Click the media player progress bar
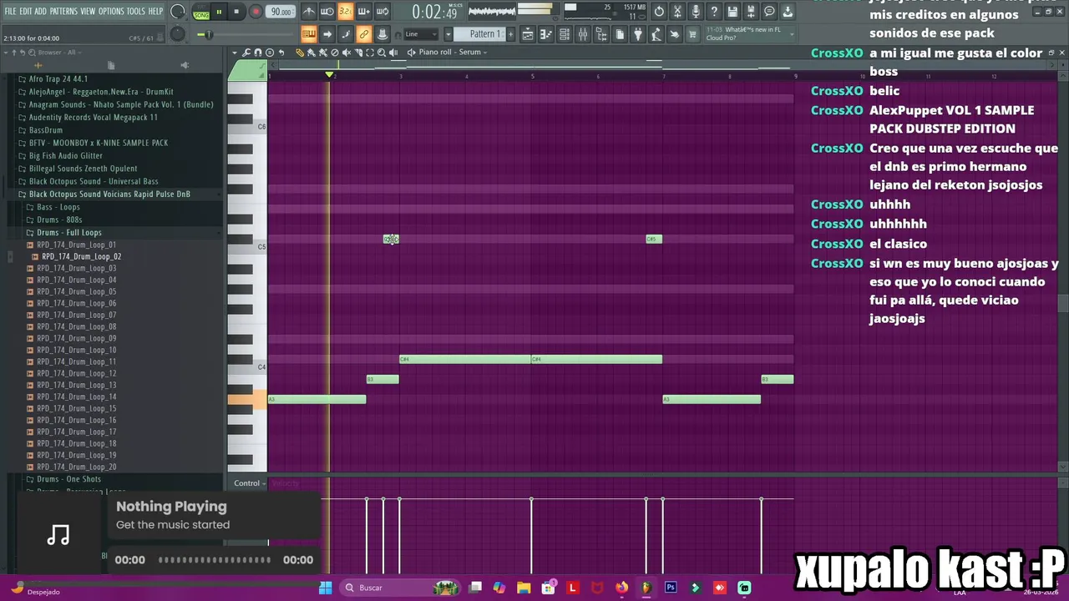The height and width of the screenshot is (601, 1069). 215,560
